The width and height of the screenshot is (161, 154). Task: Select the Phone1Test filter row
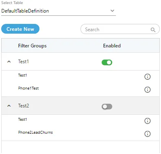click(80, 90)
